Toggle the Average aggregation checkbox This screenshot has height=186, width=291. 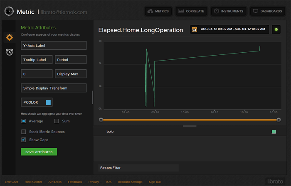click(x=24, y=121)
